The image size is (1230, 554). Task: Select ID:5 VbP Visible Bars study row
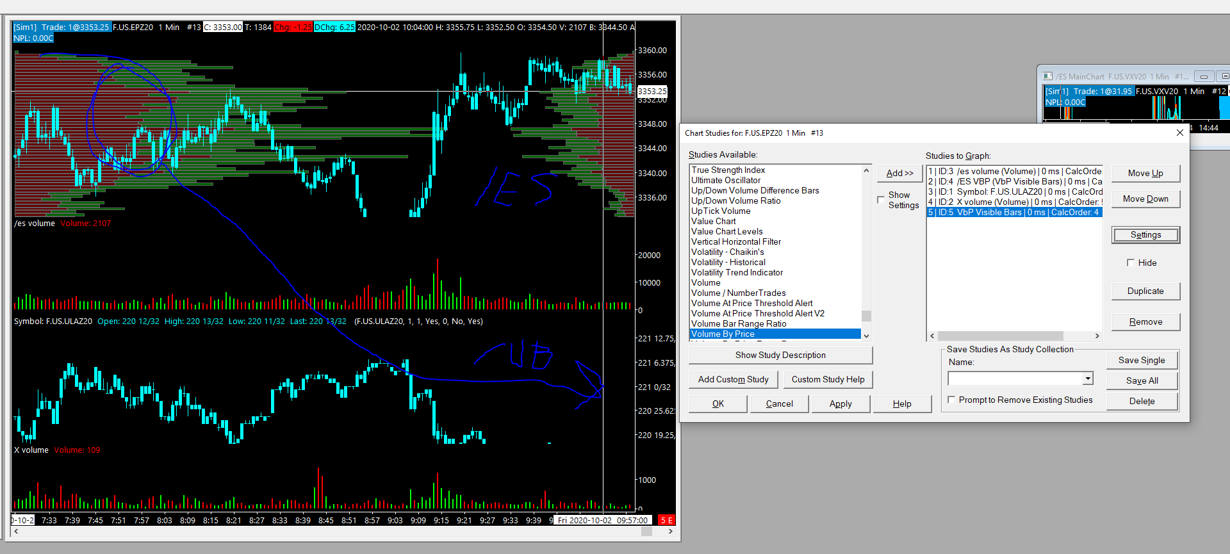click(1015, 212)
